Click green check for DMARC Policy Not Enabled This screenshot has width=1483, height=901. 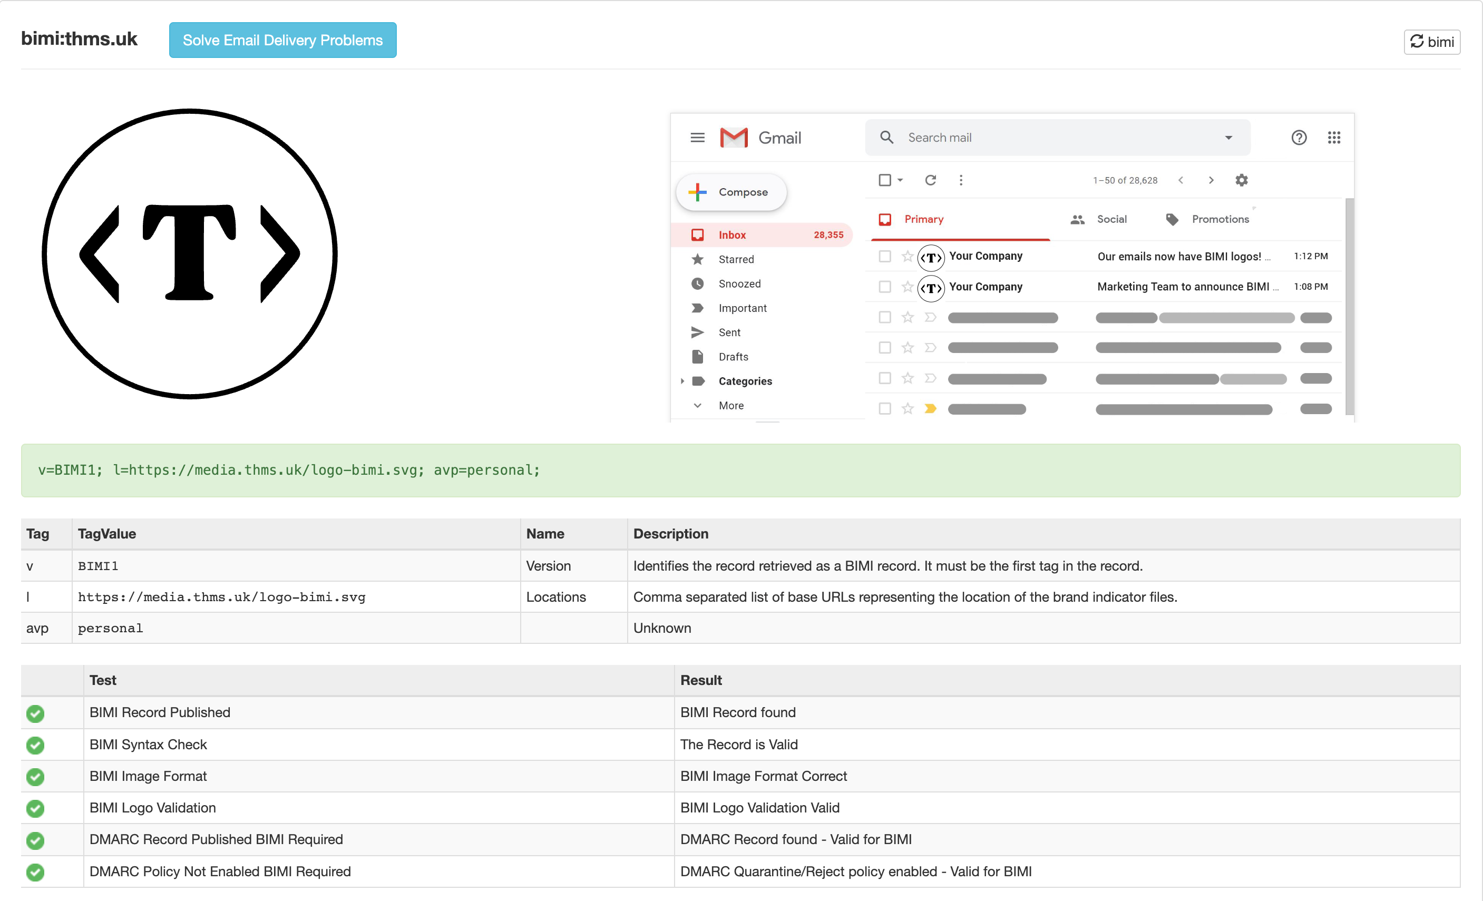(x=35, y=872)
